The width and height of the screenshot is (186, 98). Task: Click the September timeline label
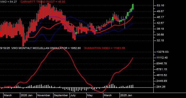click(x=61, y=95)
